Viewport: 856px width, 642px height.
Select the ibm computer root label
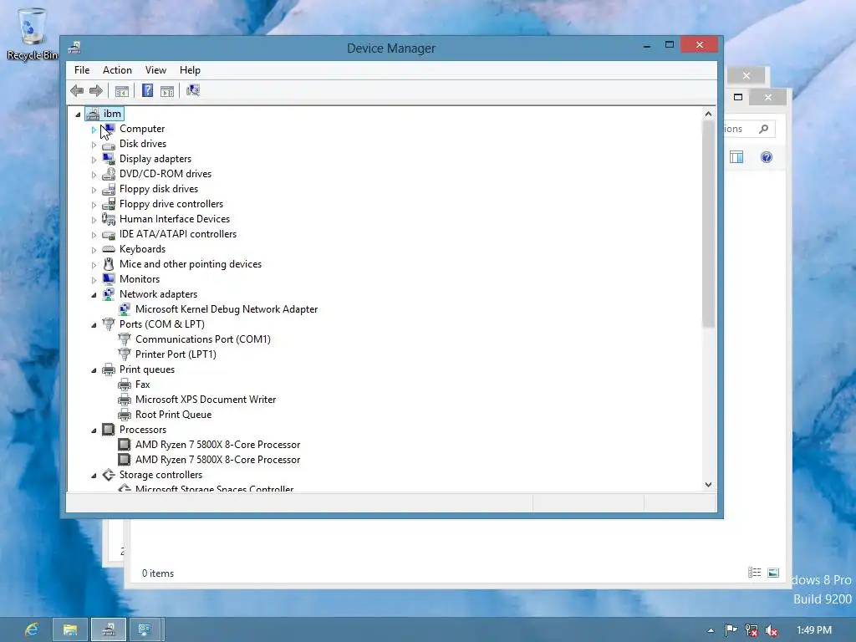[112, 114]
